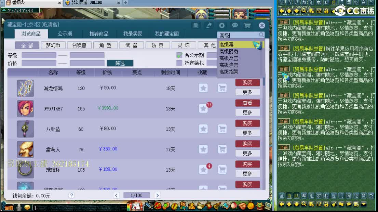378x212 pixels.
Task: Close the 藏宝阁 window
Action: (262, 25)
